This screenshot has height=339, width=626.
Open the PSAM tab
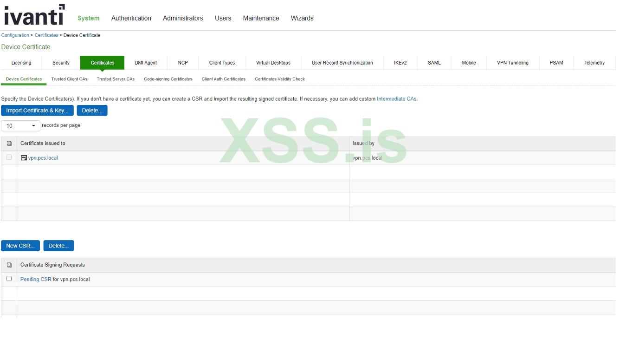point(556,63)
